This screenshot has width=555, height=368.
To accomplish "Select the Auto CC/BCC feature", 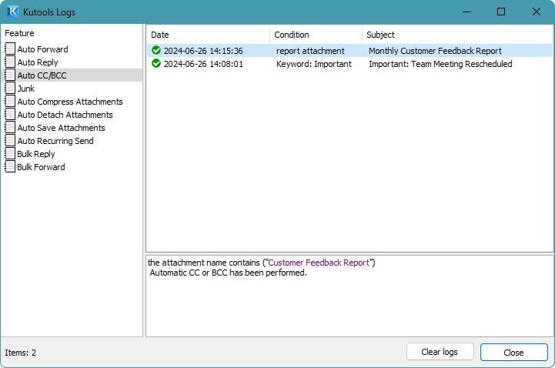I will (42, 75).
